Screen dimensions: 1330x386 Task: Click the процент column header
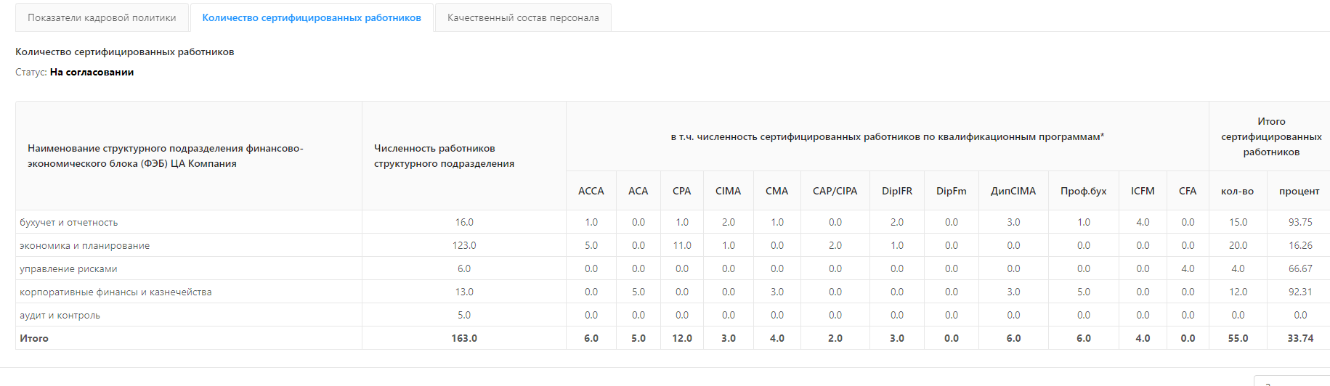(1299, 191)
